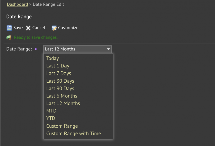Choose the YTD option
This screenshot has width=215, height=146.
pos(51,118)
